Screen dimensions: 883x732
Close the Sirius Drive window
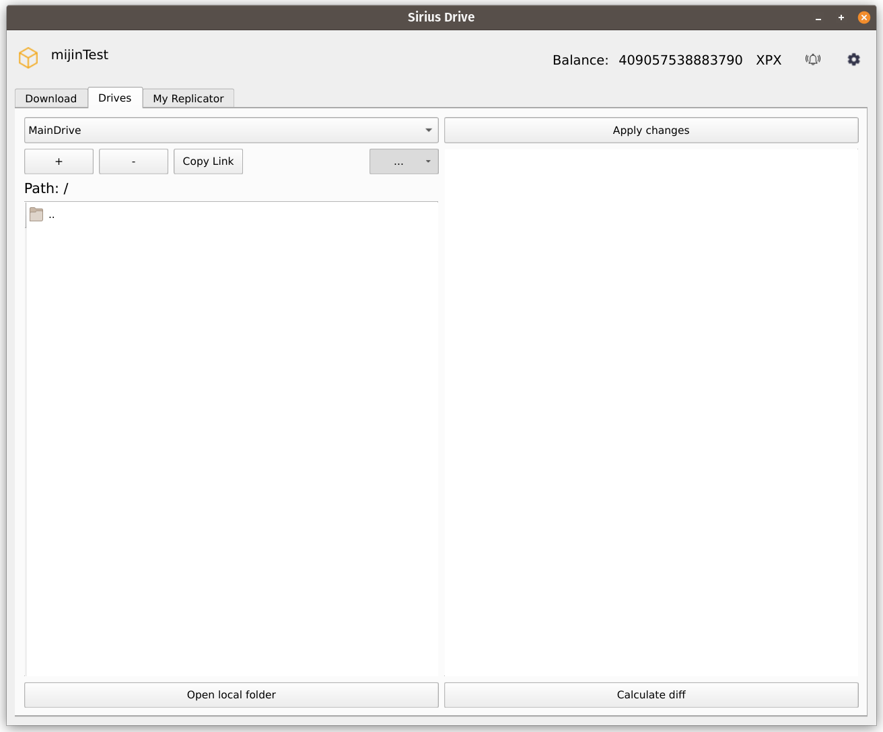(864, 17)
